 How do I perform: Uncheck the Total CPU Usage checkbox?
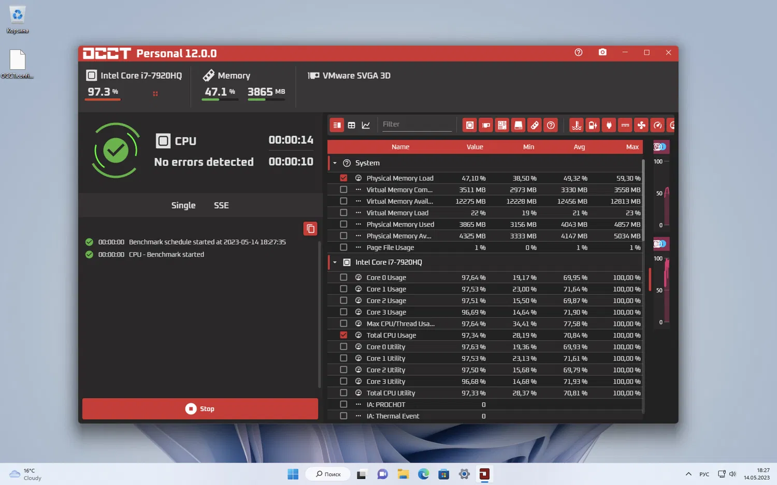pos(343,335)
